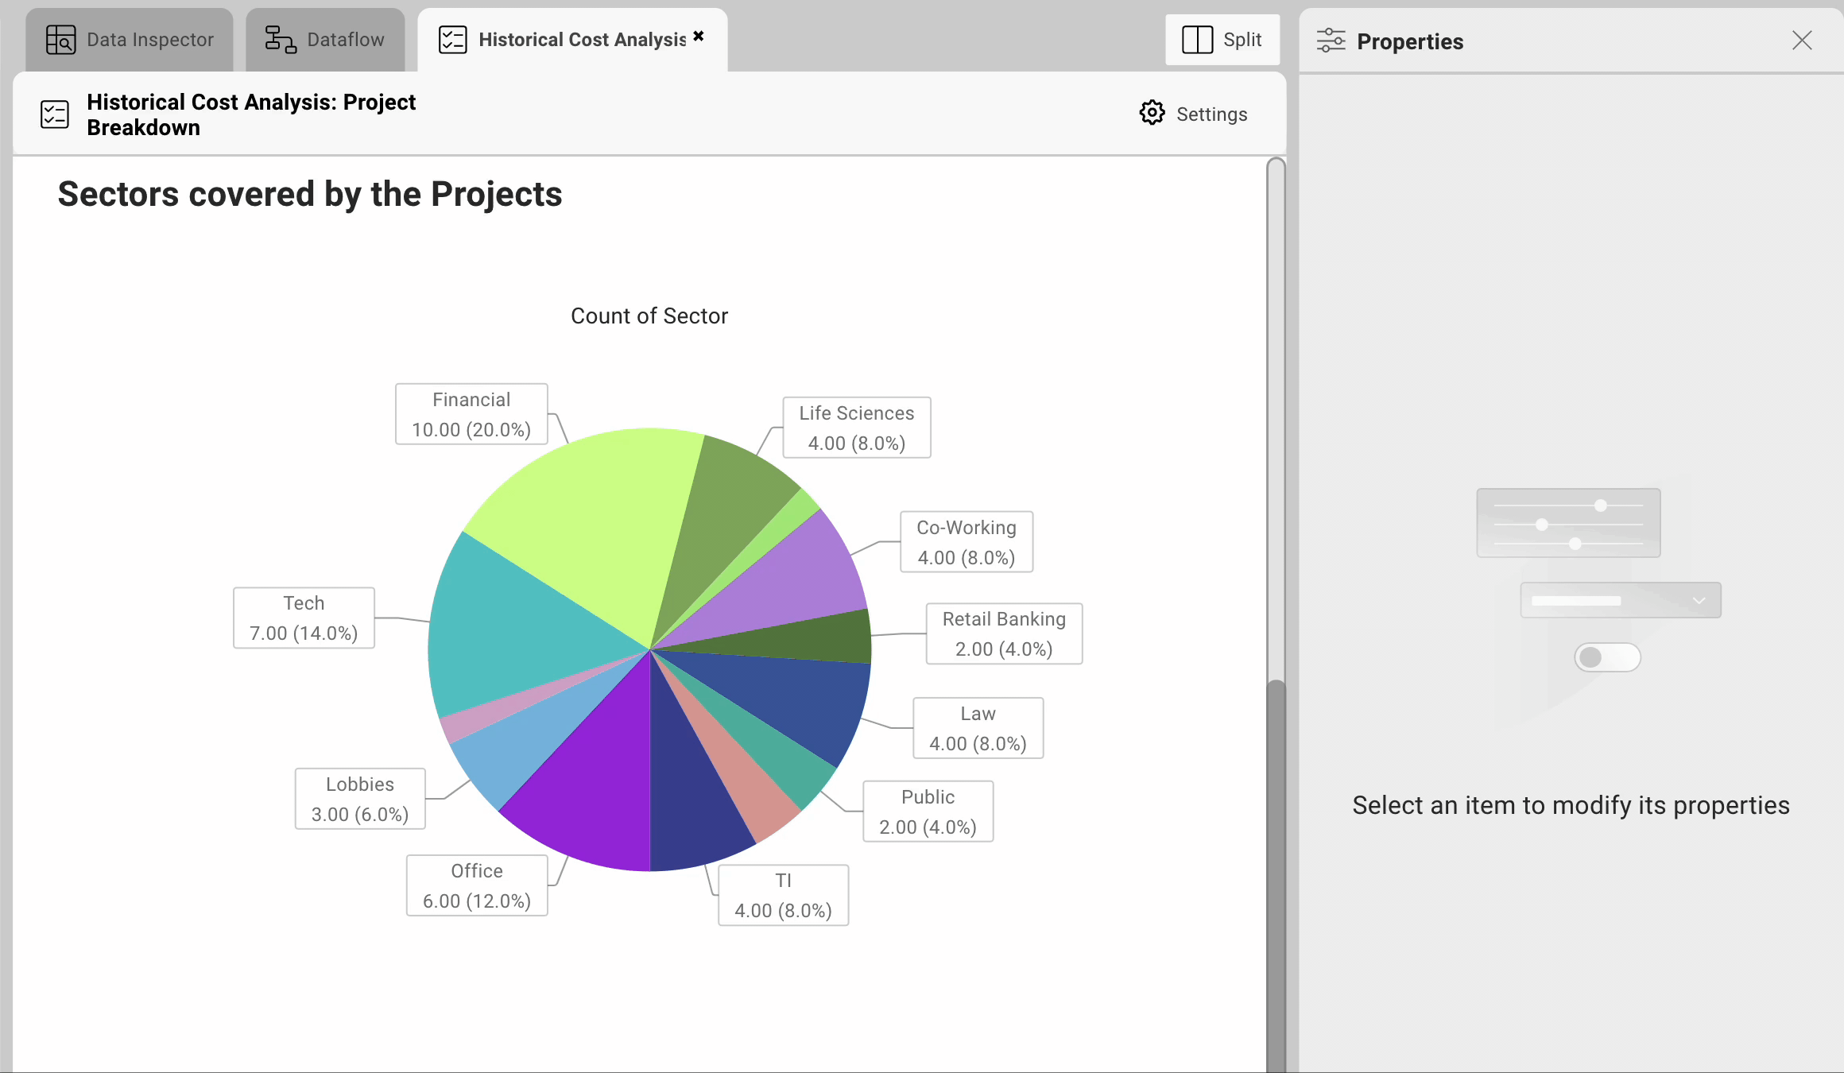Viewport: 1844px width, 1073px height.
Task: Click the Law label box
Action: (x=978, y=728)
